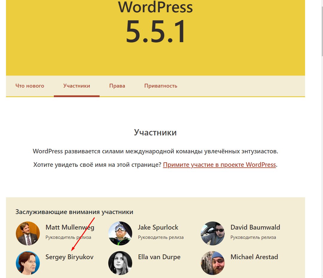The height and width of the screenshot is (278, 323).
Task: Select the Участники tab
Action: click(77, 86)
